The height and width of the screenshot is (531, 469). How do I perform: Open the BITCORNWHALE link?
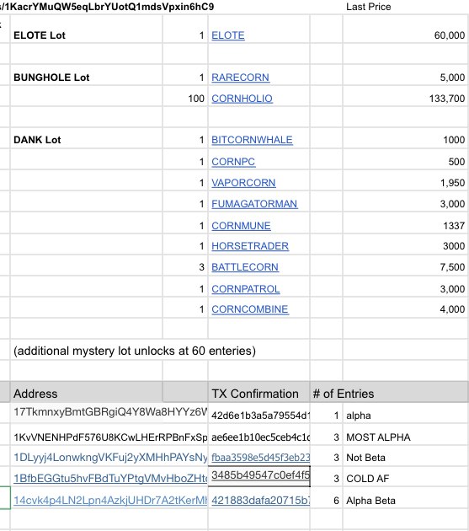coord(252,140)
